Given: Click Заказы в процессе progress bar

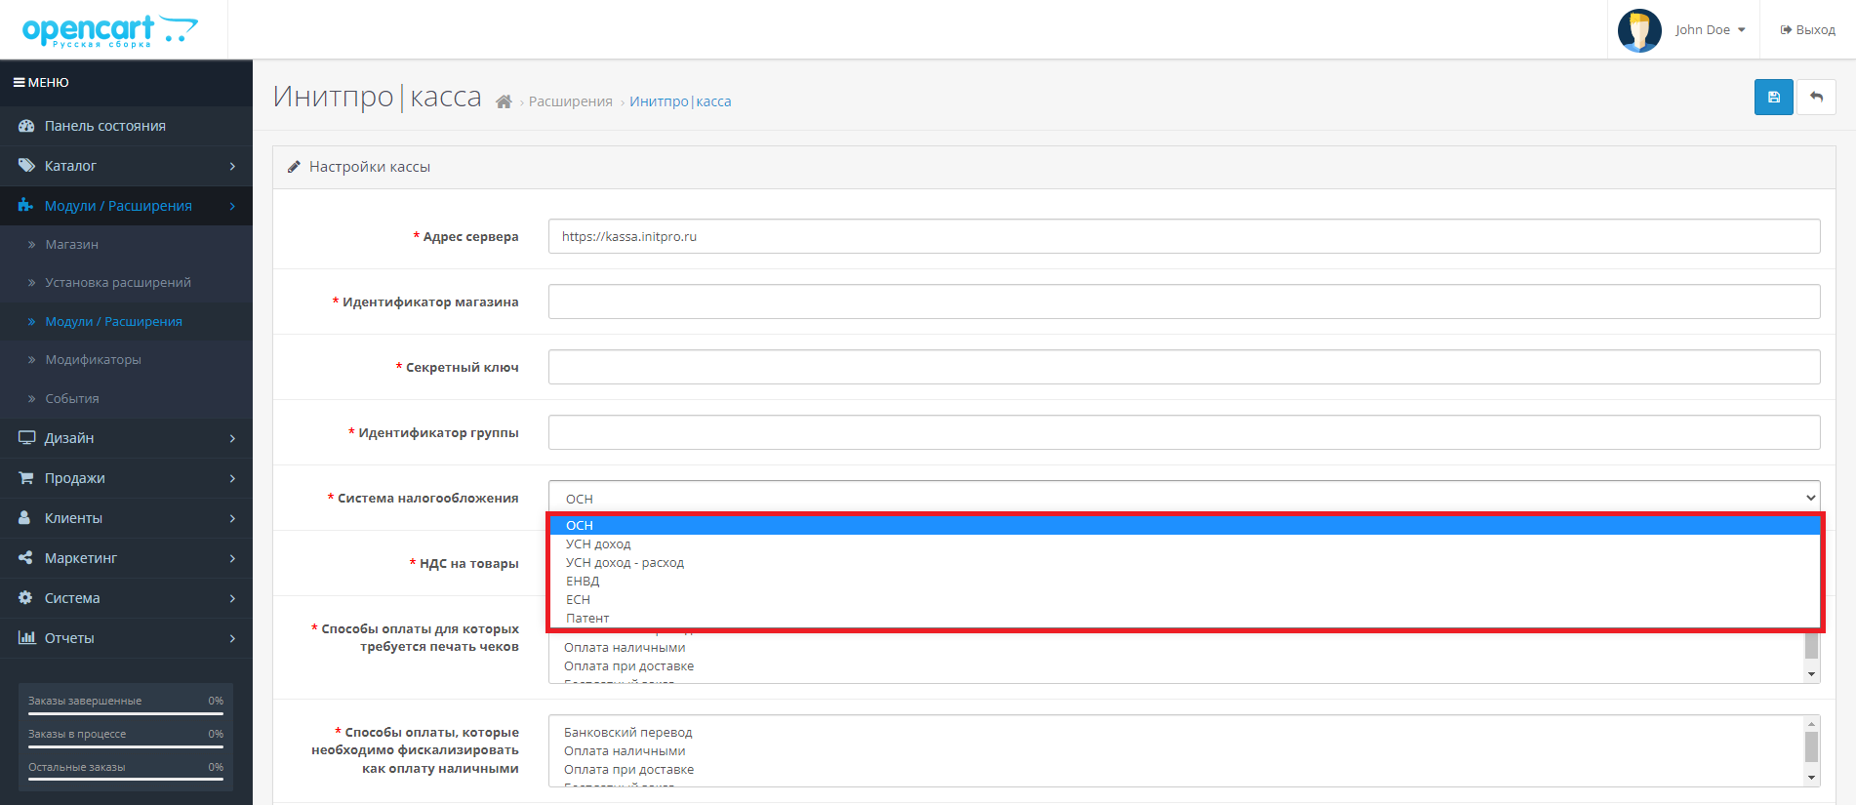Looking at the screenshot, I should coord(126,747).
